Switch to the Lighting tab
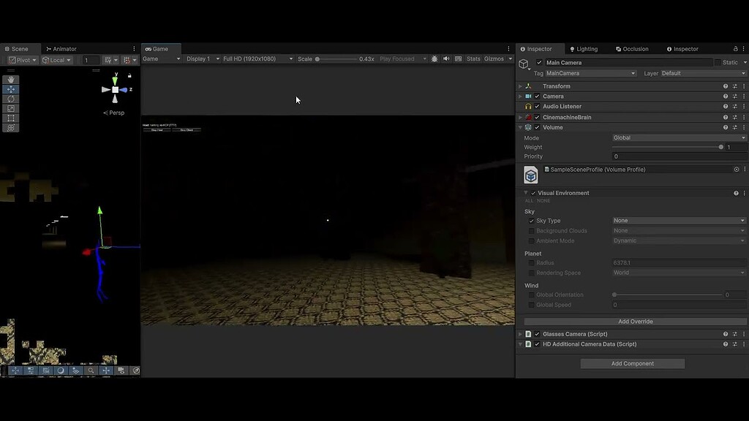749x421 pixels. click(584, 49)
